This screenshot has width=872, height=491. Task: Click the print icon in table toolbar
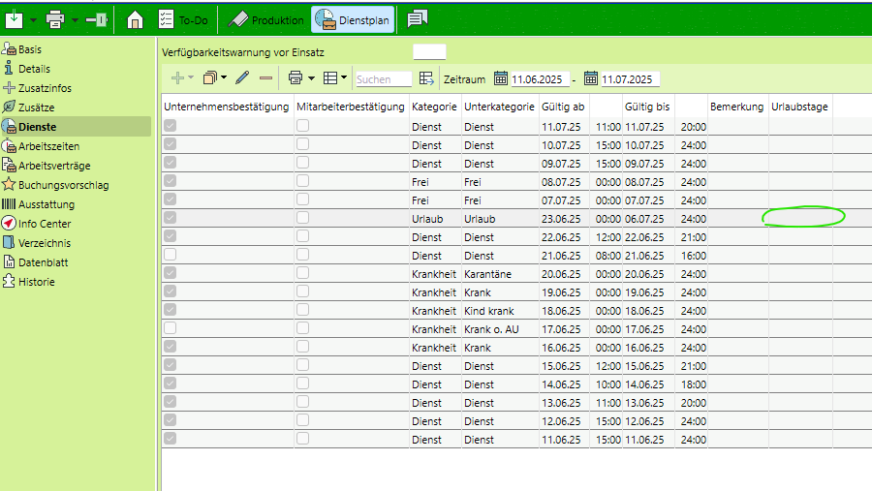coord(296,78)
